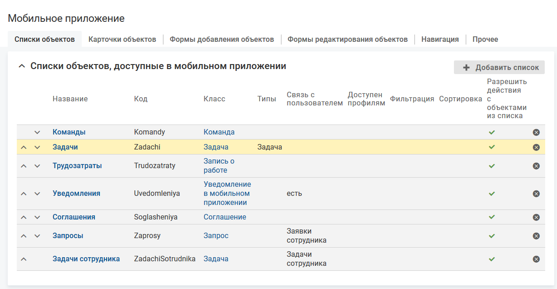Delete the Команды list row
The height and width of the screenshot is (289, 557).
coord(536,132)
